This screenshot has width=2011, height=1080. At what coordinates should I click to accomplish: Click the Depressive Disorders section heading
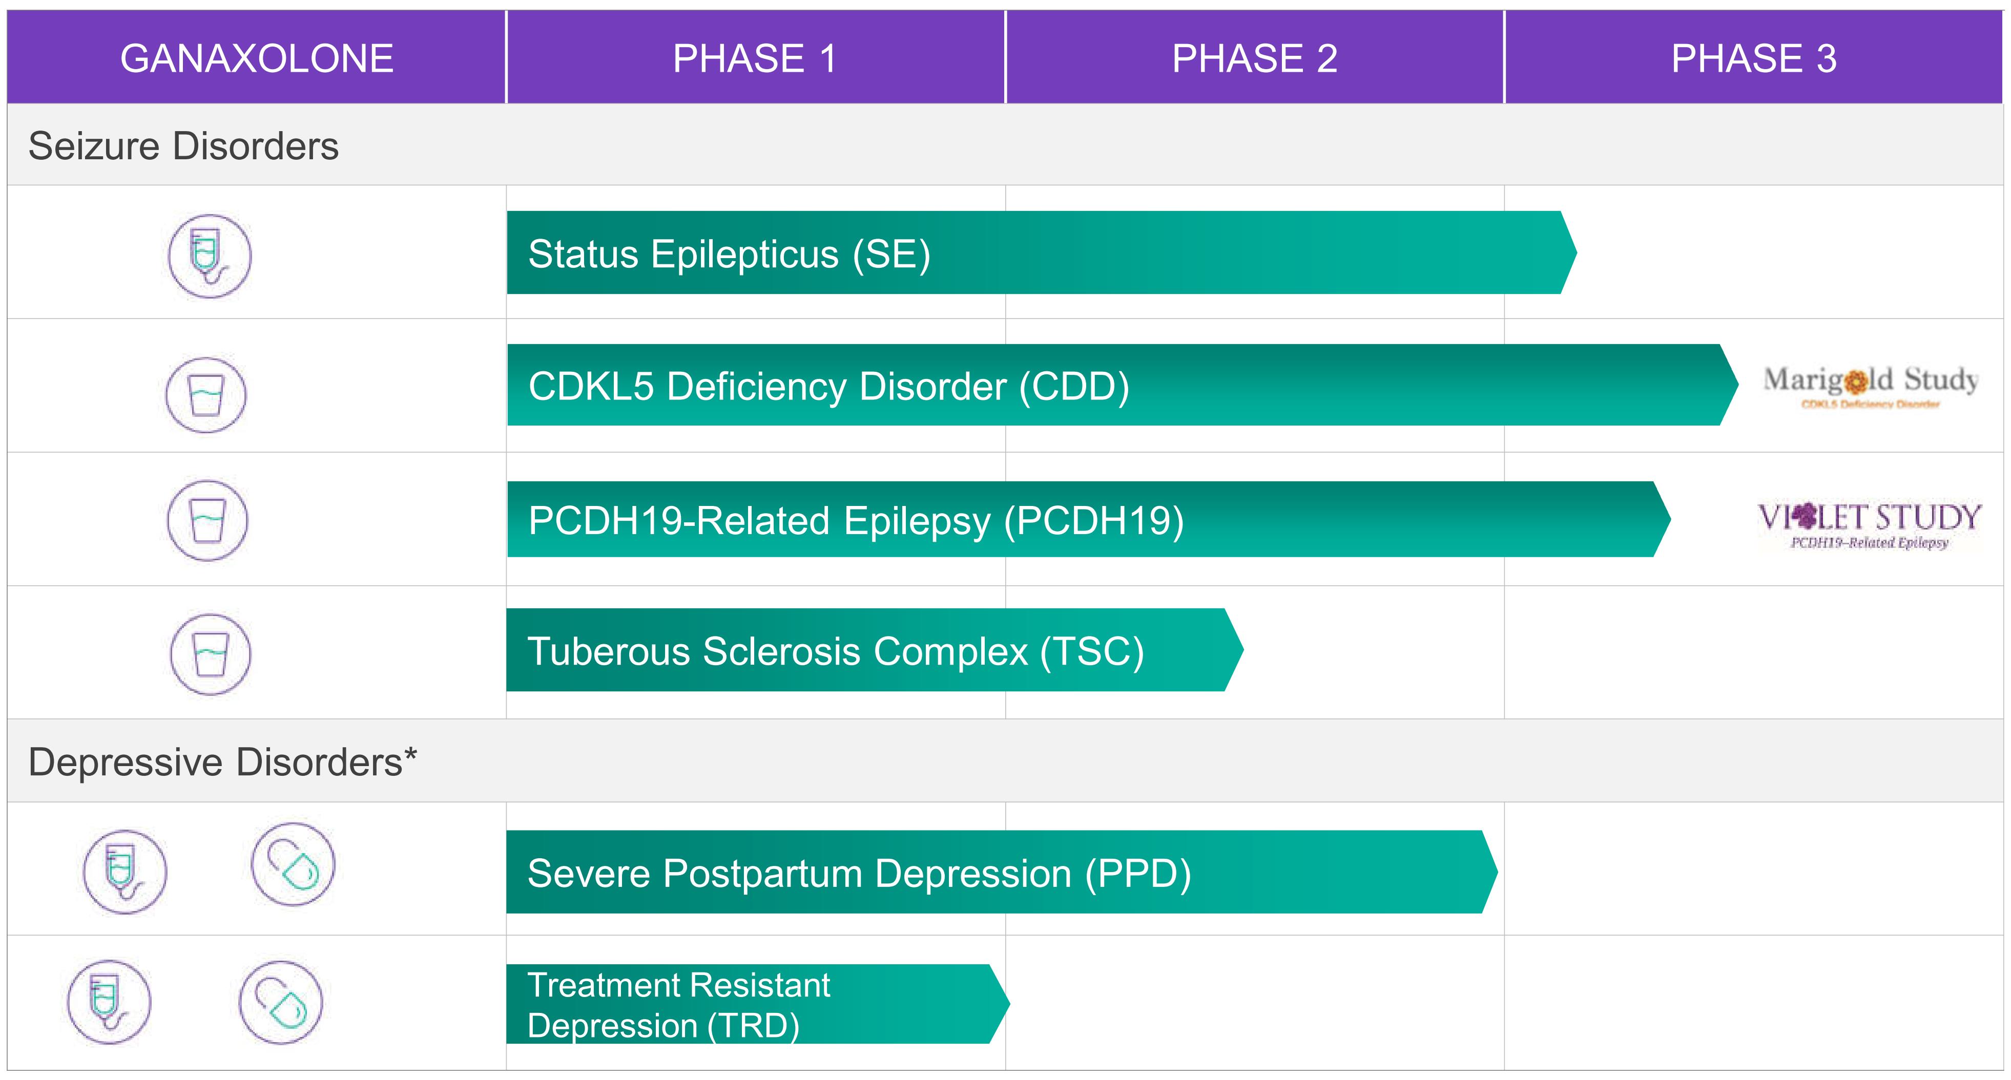pyautogui.click(x=222, y=761)
